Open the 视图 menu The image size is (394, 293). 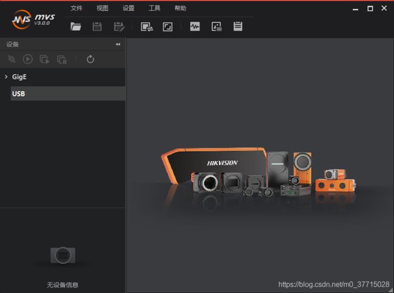102,8
